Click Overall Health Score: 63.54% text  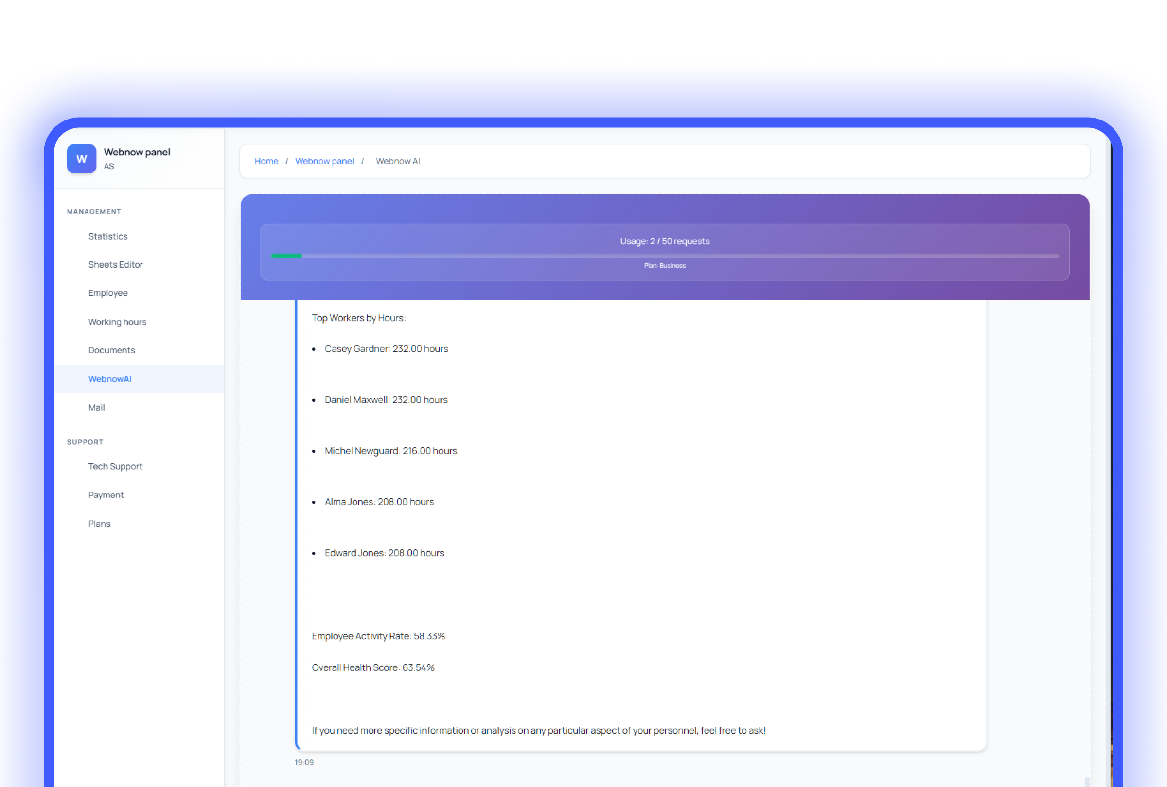pyautogui.click(x=373, y=667)
